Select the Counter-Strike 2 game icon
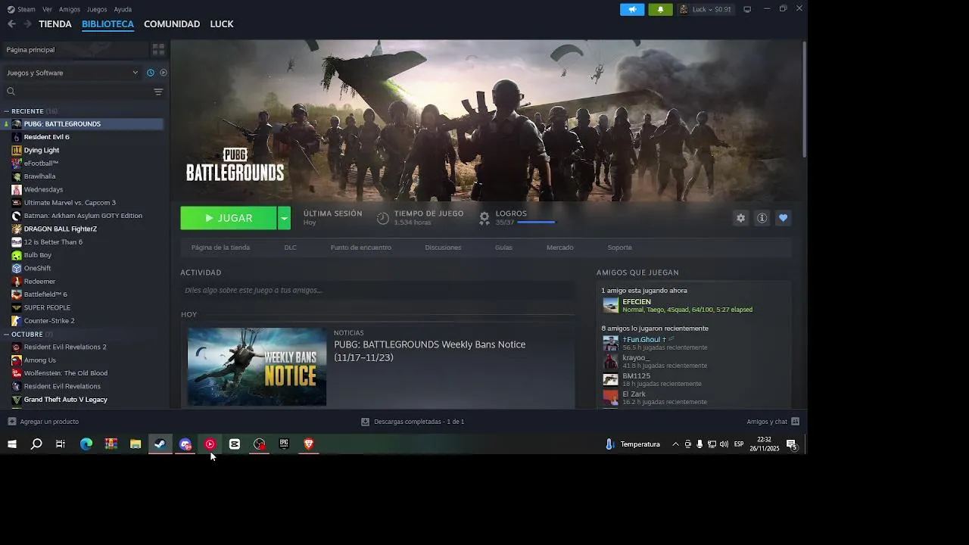This screenshot has width=969, height=545. 17,321
